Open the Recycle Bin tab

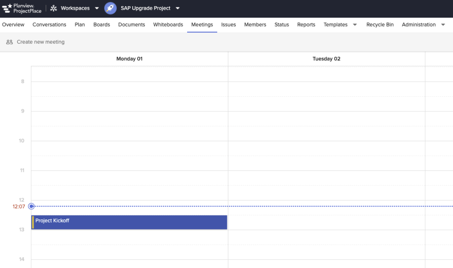(x=380, y=25)
